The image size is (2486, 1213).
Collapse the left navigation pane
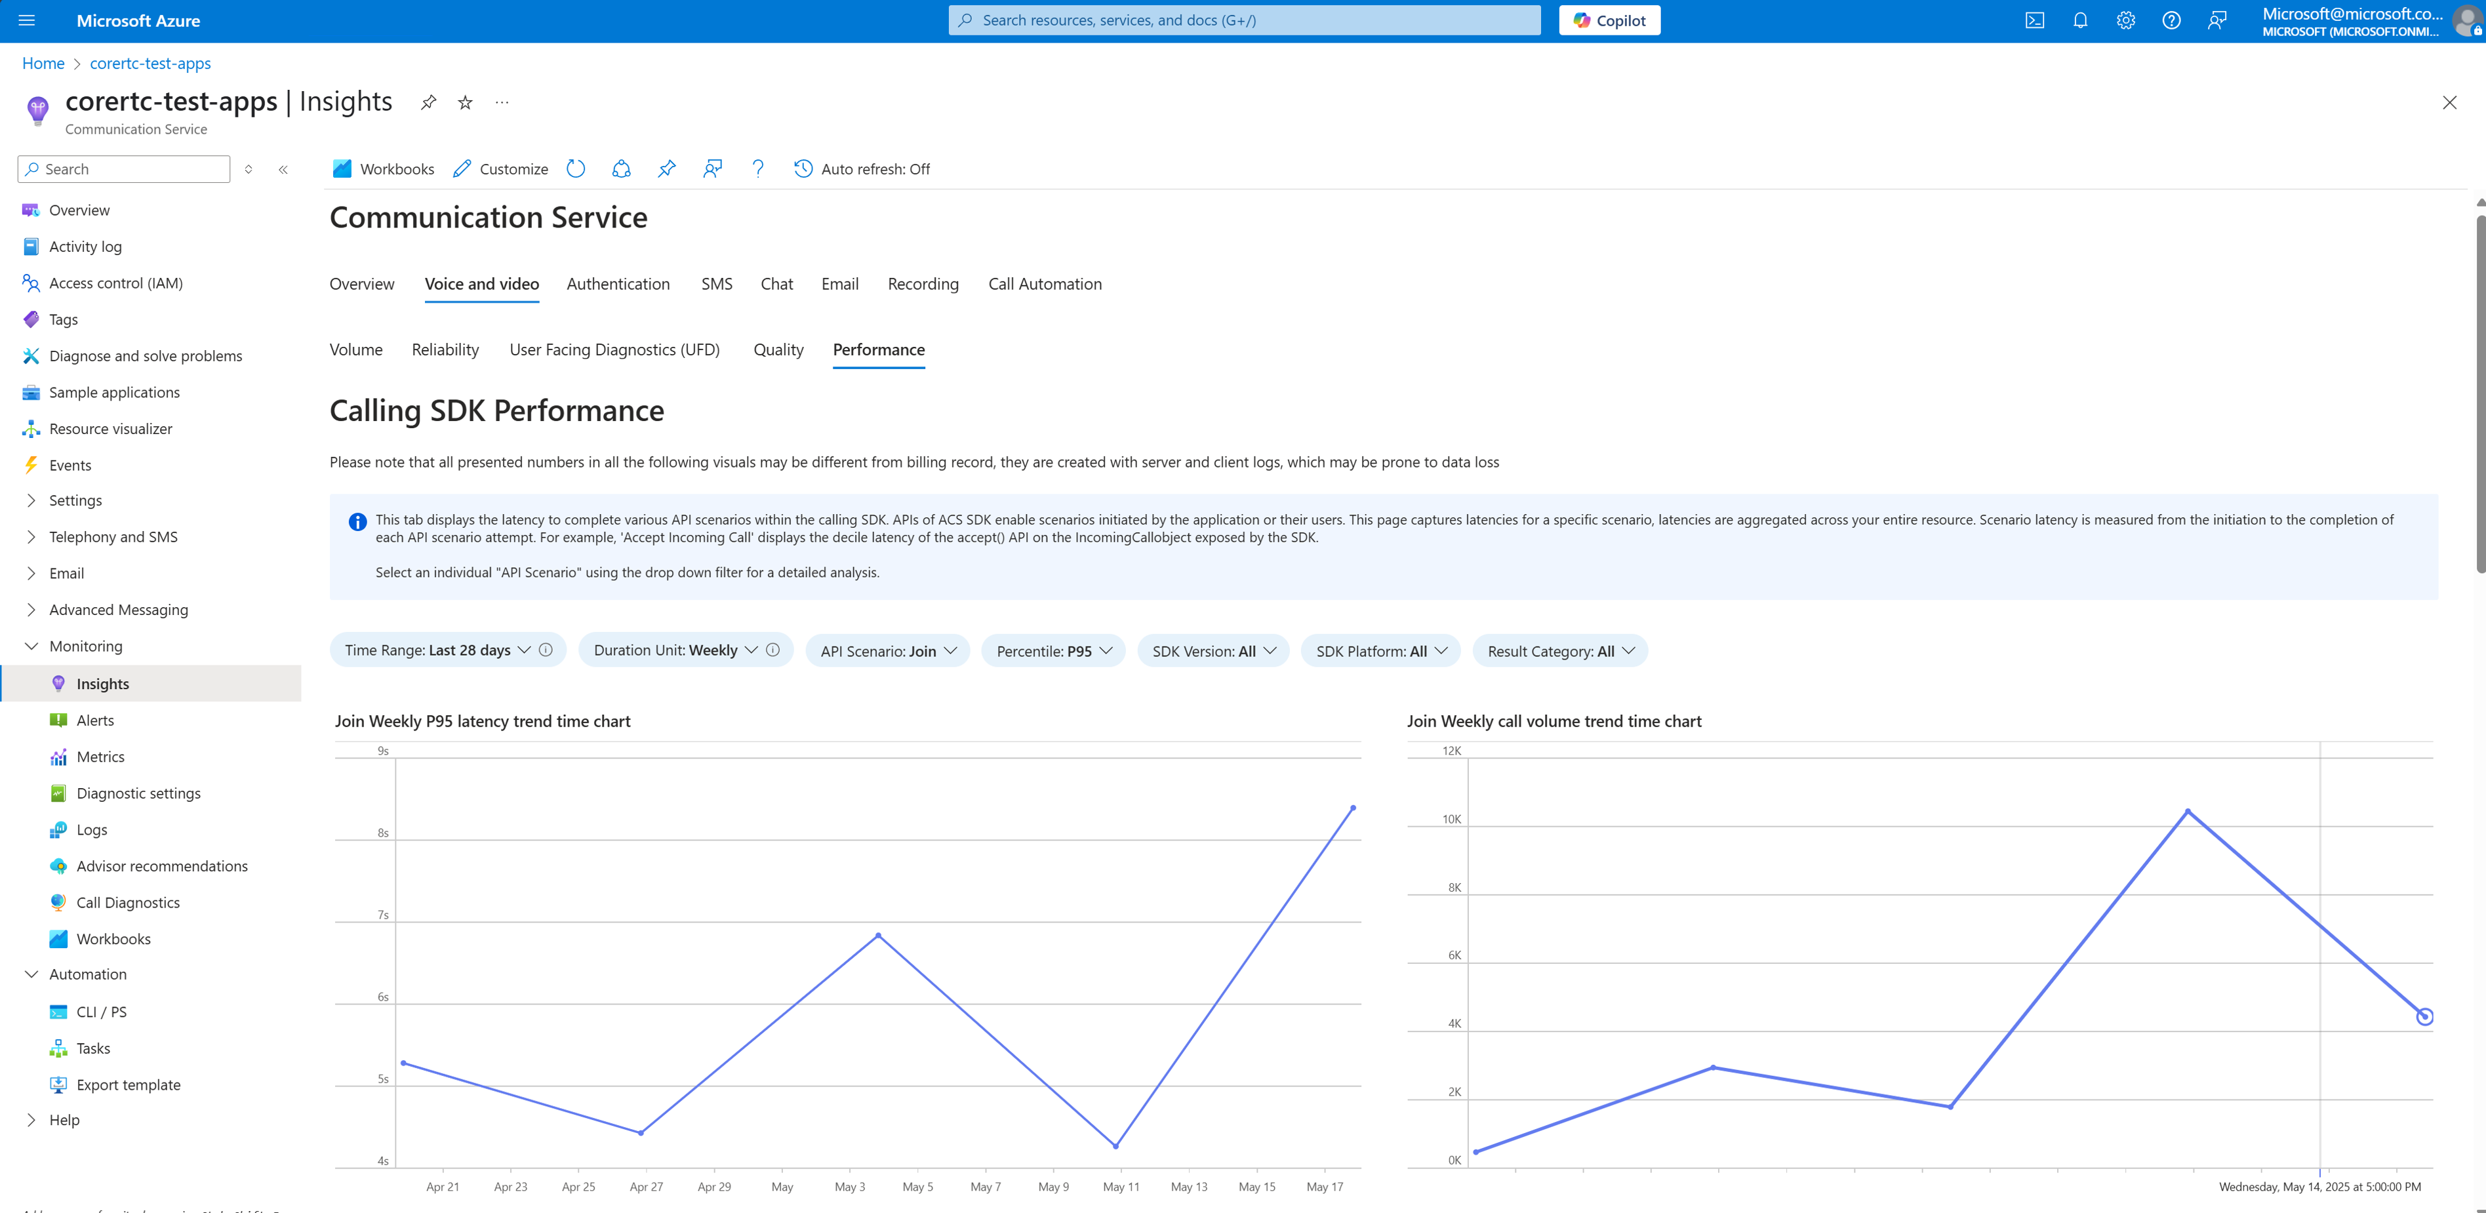284,170
